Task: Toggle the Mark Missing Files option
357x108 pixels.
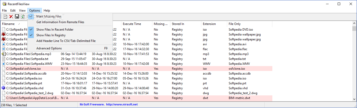Action: click(70, 16)
